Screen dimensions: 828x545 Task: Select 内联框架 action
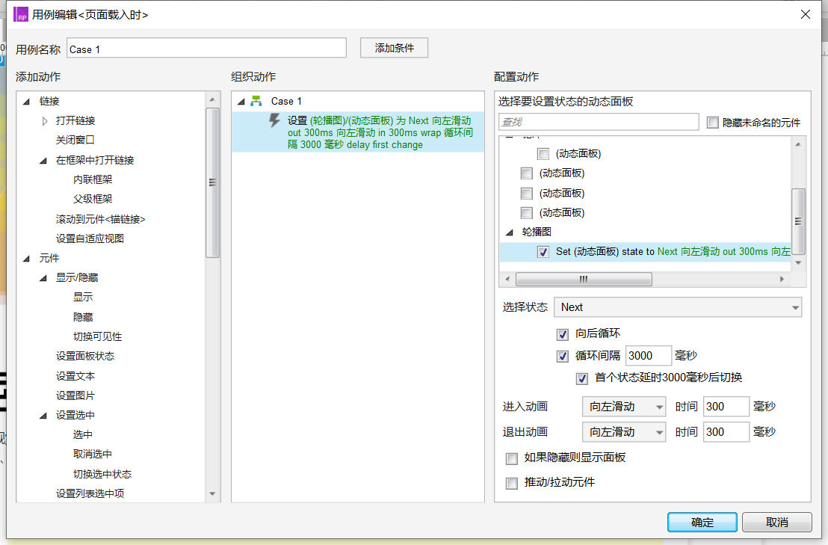93,179
